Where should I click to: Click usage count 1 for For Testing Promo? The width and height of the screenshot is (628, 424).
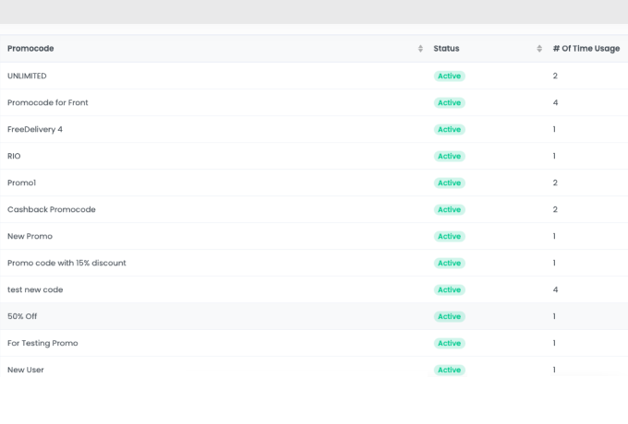coord(554,343)
